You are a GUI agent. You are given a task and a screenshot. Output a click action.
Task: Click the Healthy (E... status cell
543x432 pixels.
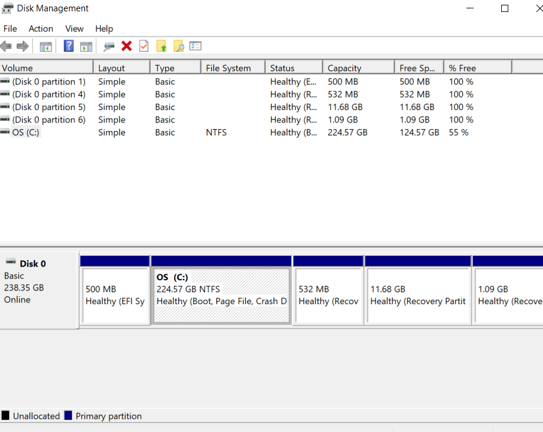click(293, 82)
